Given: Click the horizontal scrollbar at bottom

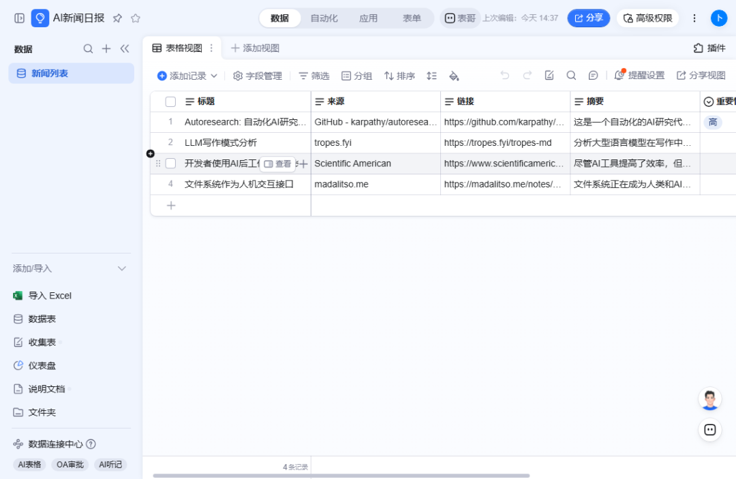Looking at the screenshot, I should [341, 476].
